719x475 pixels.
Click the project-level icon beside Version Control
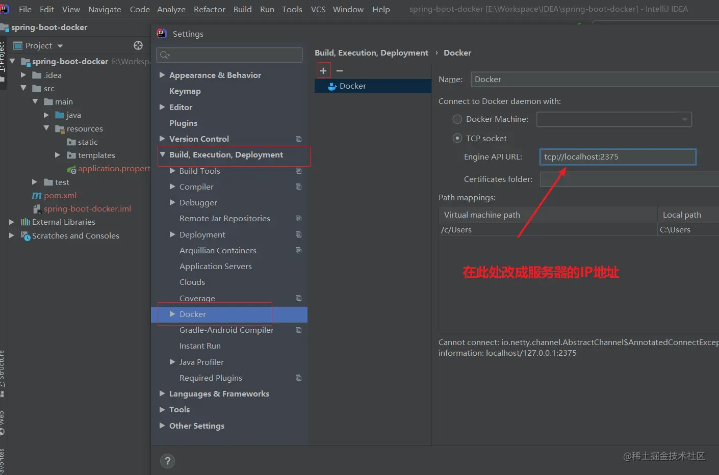pos(299,139)
